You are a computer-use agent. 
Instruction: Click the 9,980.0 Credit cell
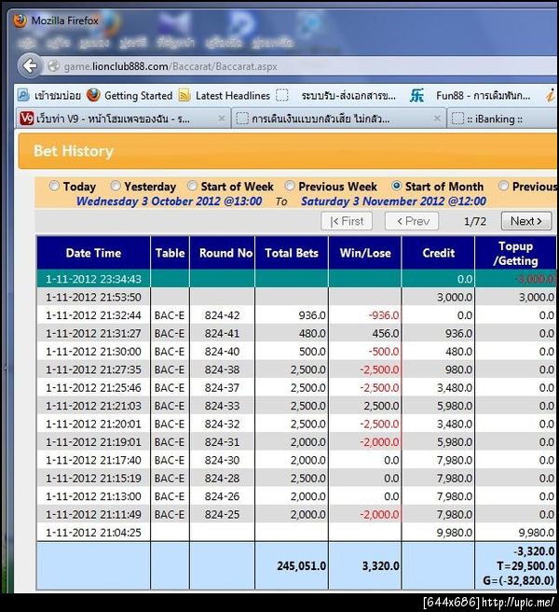[x=438, y=533]
